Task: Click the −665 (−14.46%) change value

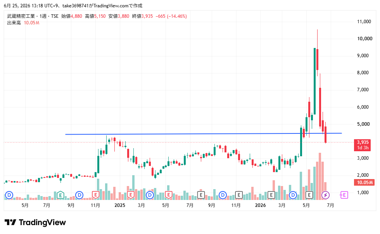Action: tap(171, 16)
